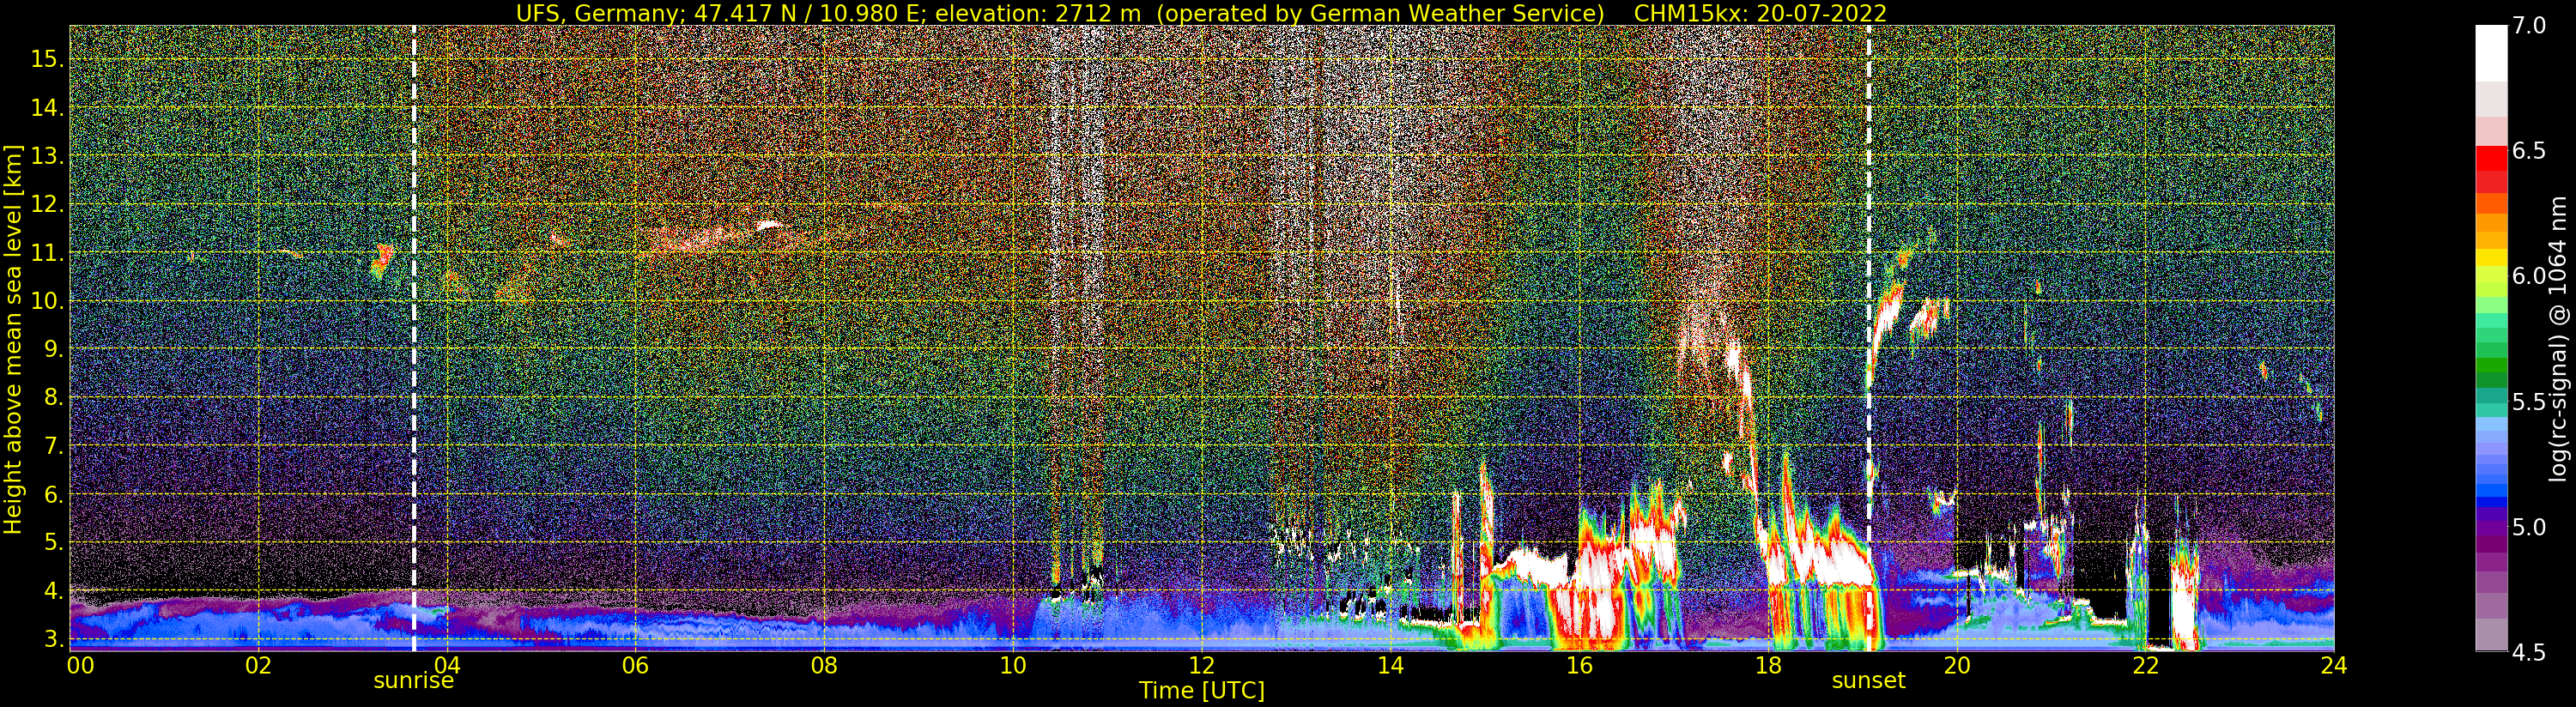Screen dimensions: 2576x707
Task: Click the 'Height above mean sea level [km]' label
Action: point(13,340)
